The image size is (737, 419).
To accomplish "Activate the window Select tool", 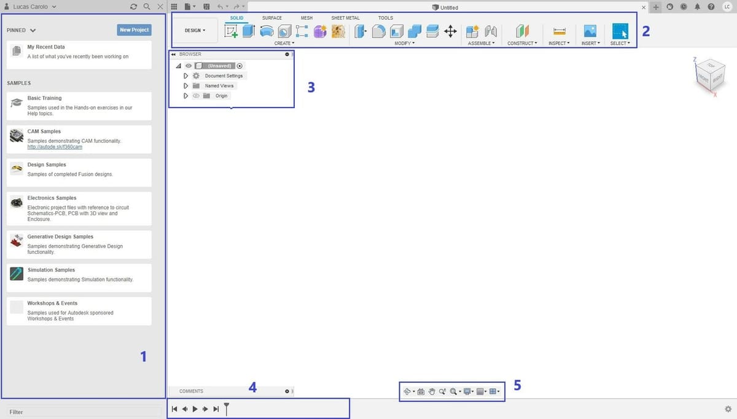I will coord(620,31).
